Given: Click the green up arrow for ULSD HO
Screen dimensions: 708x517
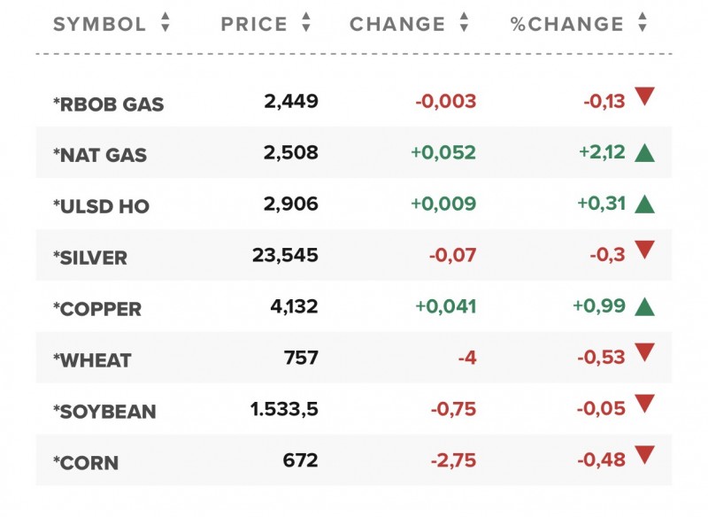Looking at the screenshot, I should [x=644, y=204].
